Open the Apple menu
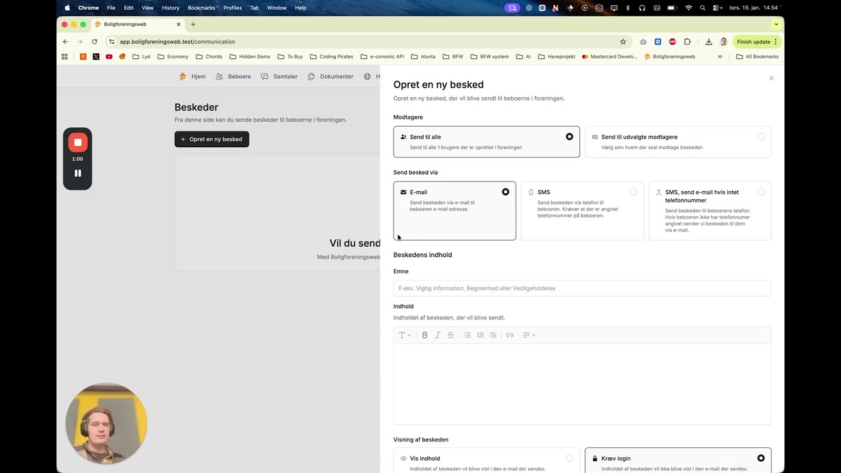 pos(67,8)
